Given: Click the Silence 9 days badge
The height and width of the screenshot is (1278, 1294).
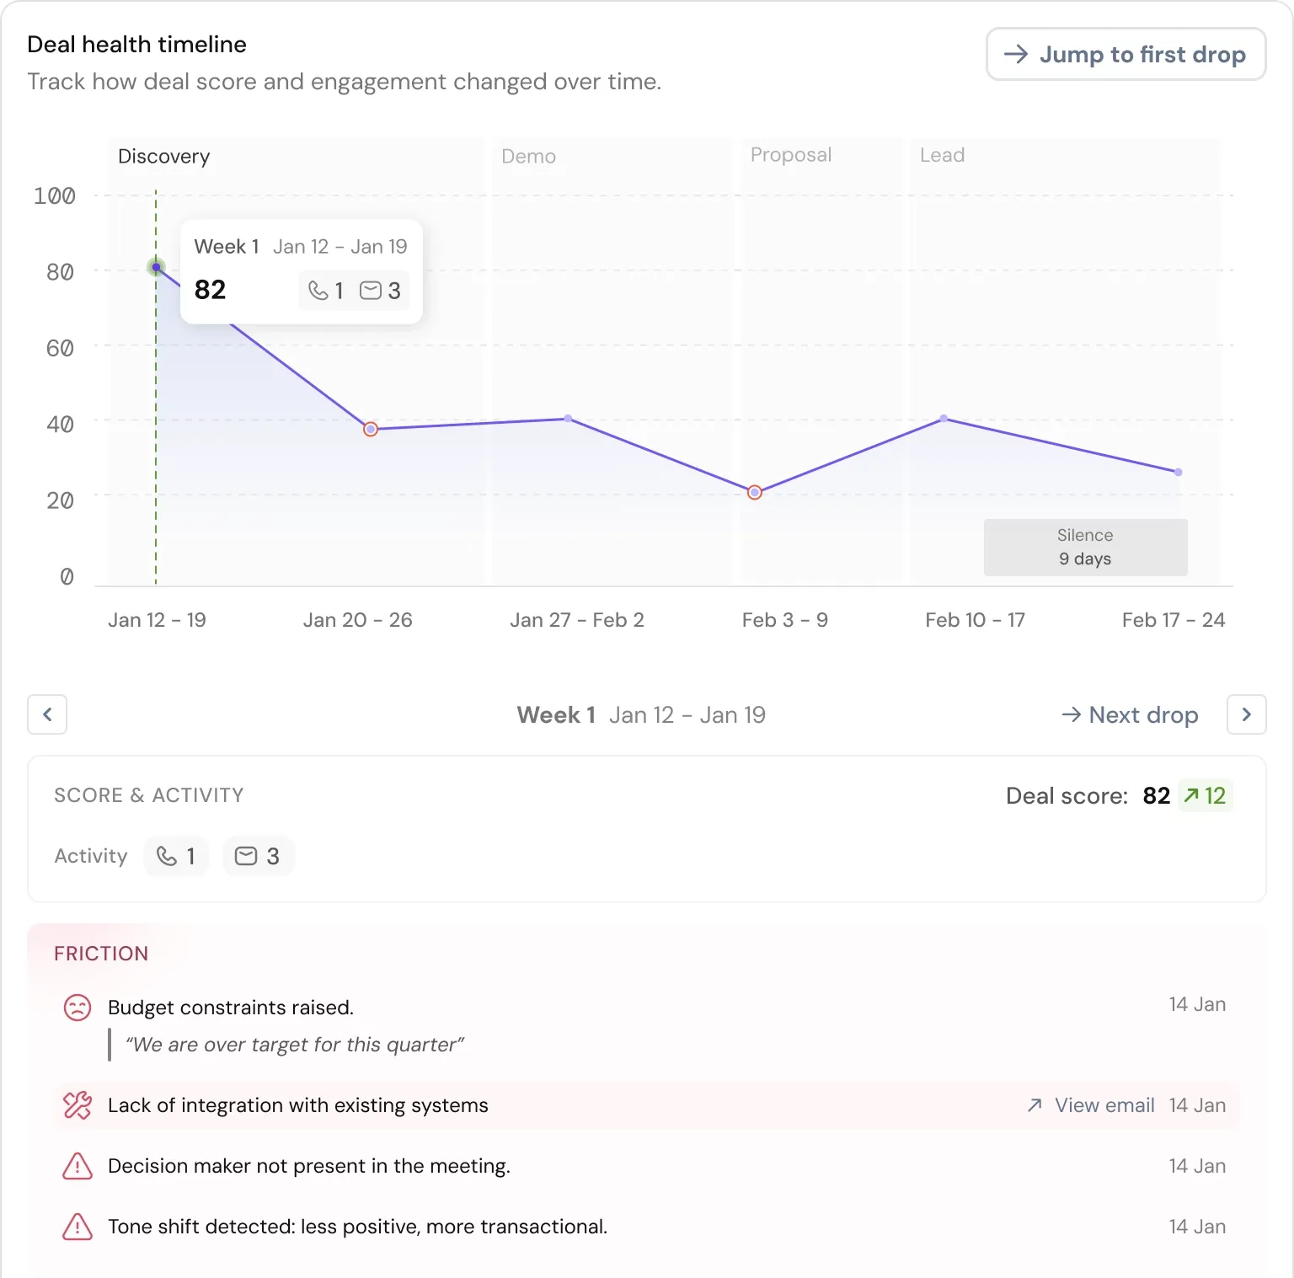Looking at the screenshot, I should point(1085,547).
